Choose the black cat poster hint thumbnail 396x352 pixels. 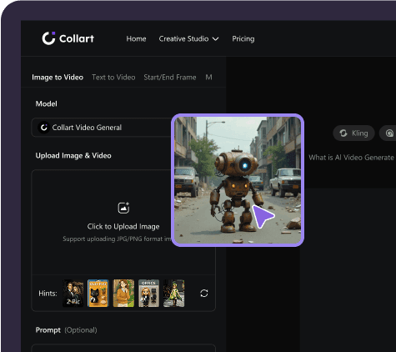98,294
